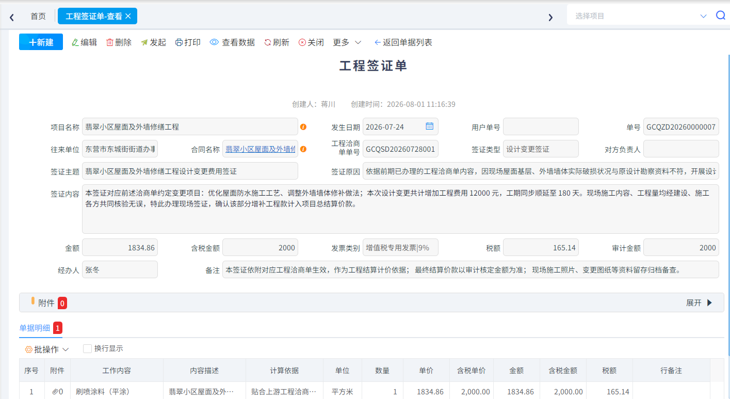
Task: Open the 批操作 dropdown
Action: [x=47, y=349]
